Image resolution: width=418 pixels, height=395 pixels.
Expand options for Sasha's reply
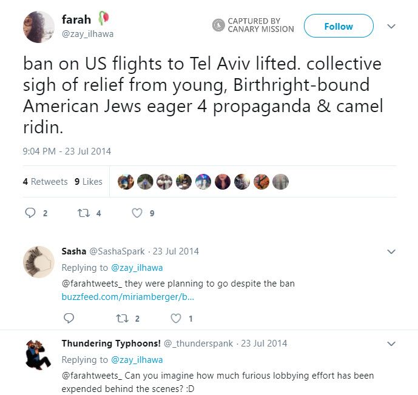[391, 251]
